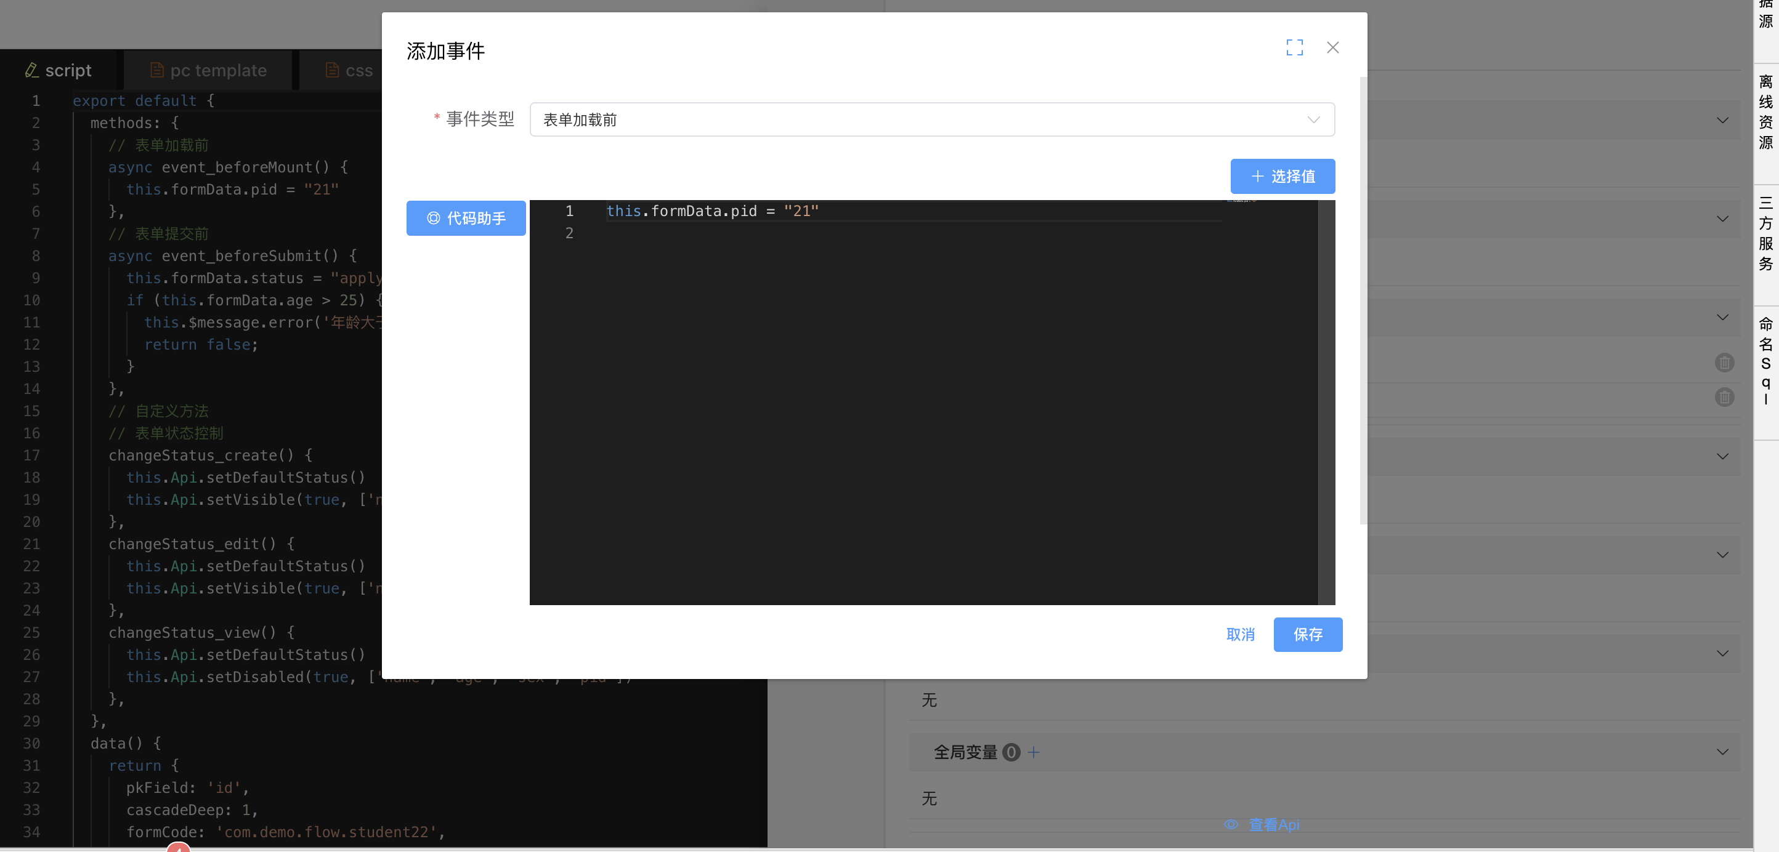Open the 代码助手 code assistant

point(466,218)
